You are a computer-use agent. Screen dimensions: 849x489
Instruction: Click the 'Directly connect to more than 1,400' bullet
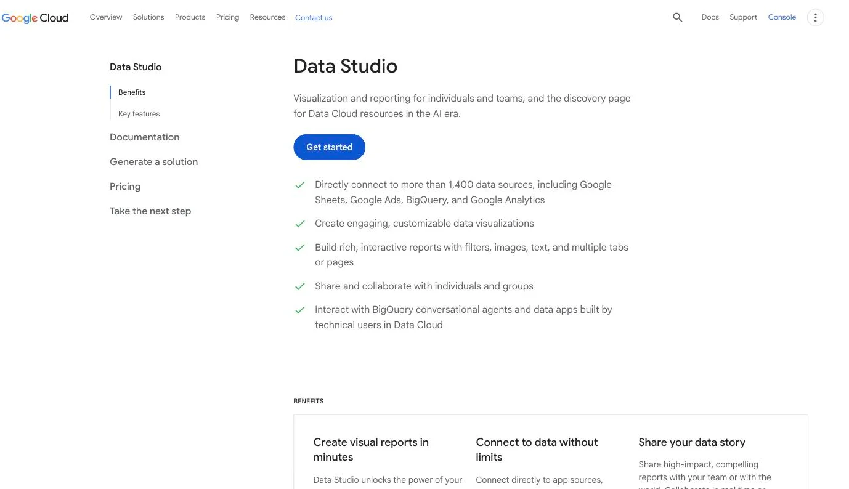tap(463, 192)
